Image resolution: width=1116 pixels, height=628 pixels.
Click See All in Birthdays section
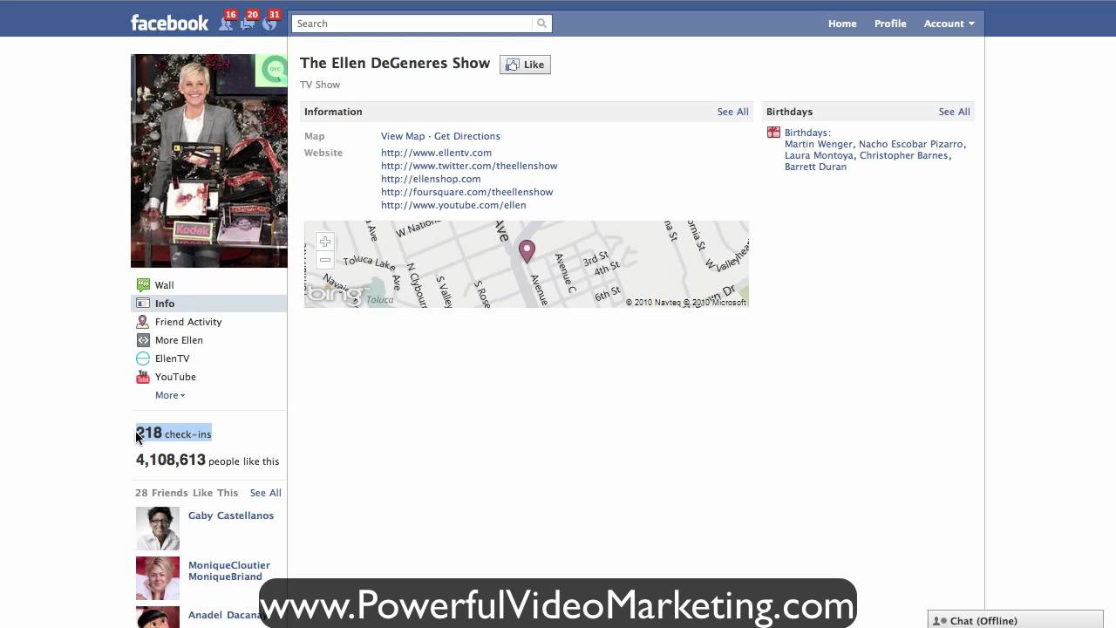coord(954,112)
